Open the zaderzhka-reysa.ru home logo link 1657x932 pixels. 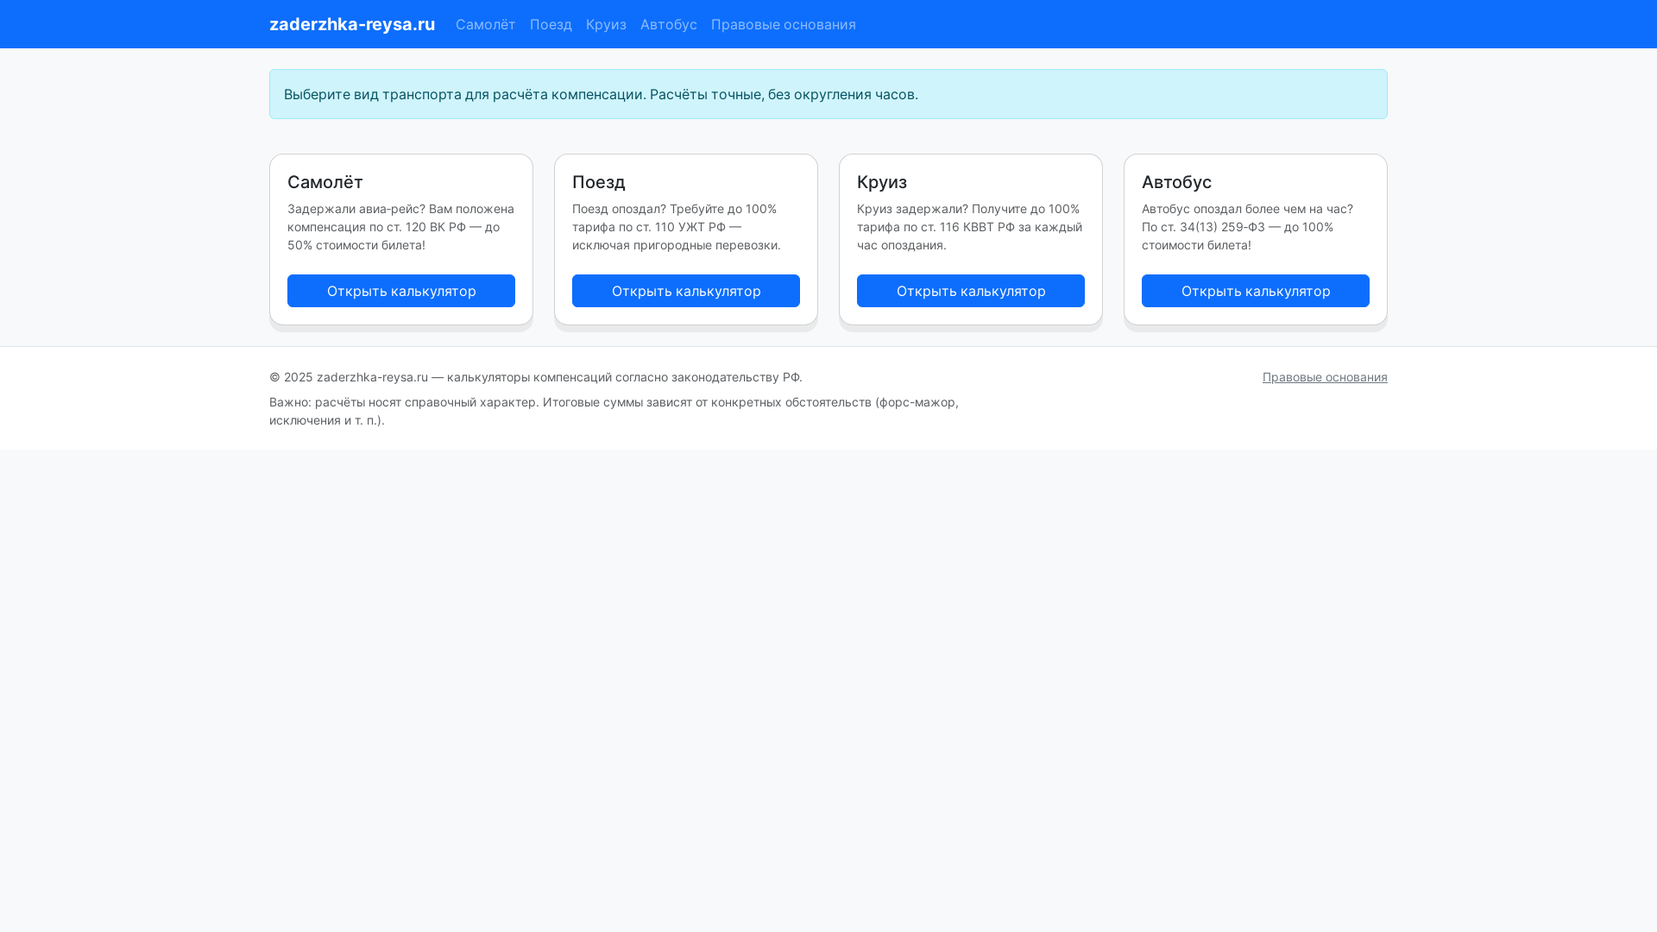tap(352, 24)
